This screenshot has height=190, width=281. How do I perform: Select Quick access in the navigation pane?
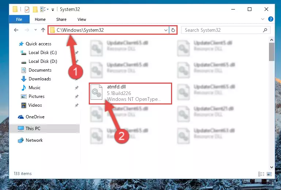pyautogui.click(x=38, y=44)
